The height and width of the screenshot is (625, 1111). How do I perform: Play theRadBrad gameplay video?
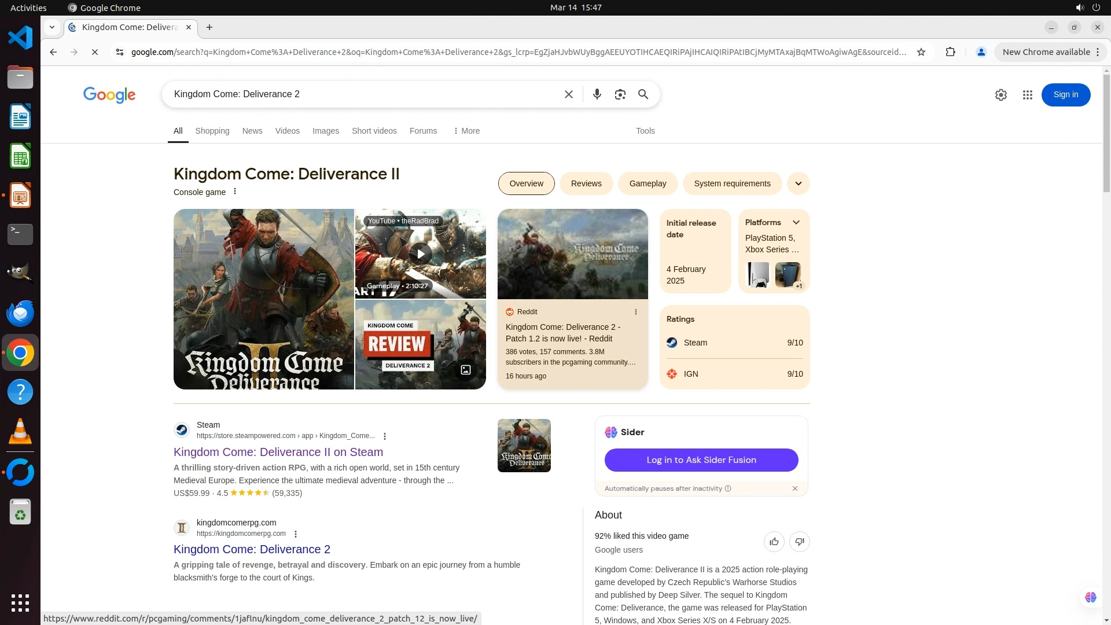click(x=421, y=254)
